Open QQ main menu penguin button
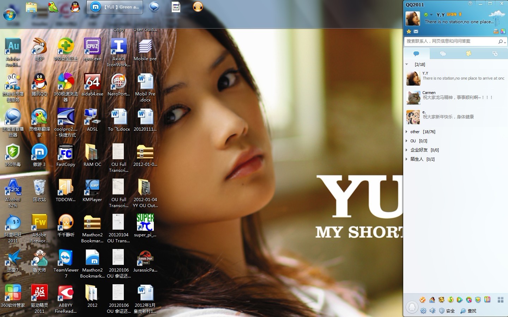The height and width of the screenshot is (317, 508). tap(412, 307)
